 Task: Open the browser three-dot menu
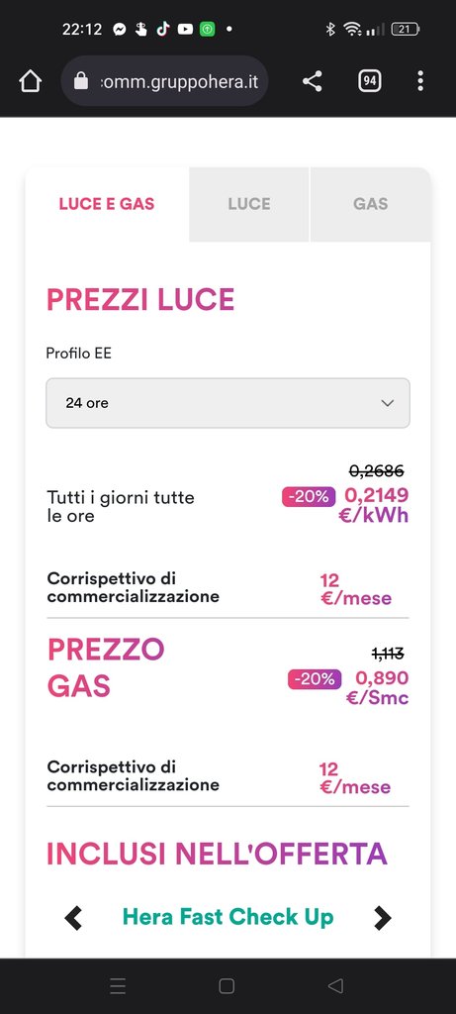coord(420,81)
